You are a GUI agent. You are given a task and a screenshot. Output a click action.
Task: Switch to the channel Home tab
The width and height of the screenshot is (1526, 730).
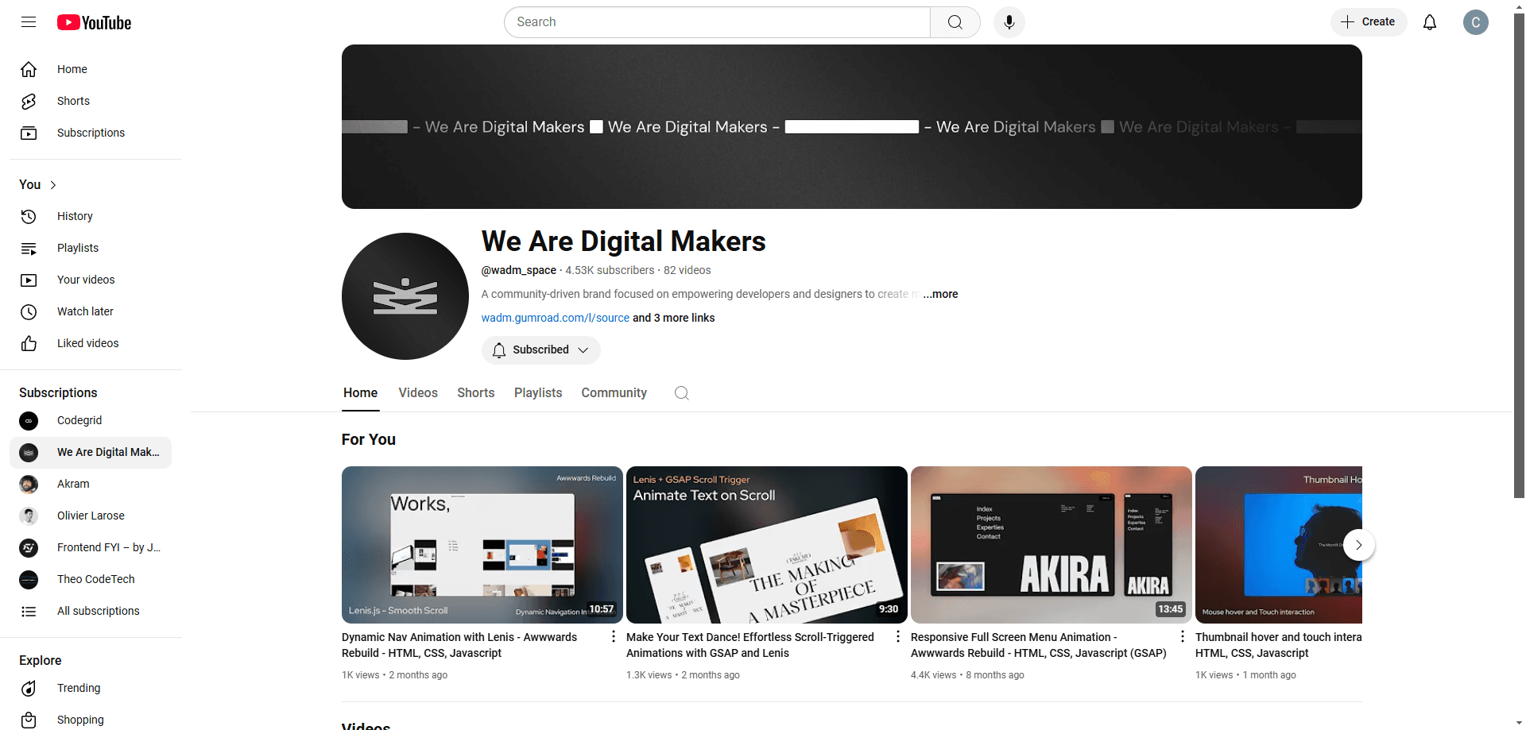(360, 393)
